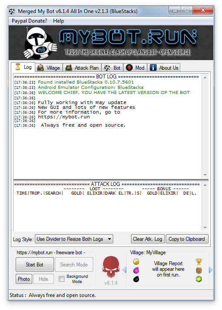
Task: Click the Photo button
Action: (24, 279)
